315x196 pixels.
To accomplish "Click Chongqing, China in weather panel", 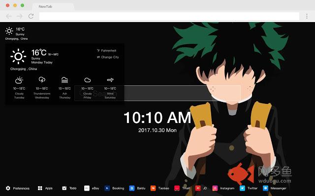I will click(24, 69).
